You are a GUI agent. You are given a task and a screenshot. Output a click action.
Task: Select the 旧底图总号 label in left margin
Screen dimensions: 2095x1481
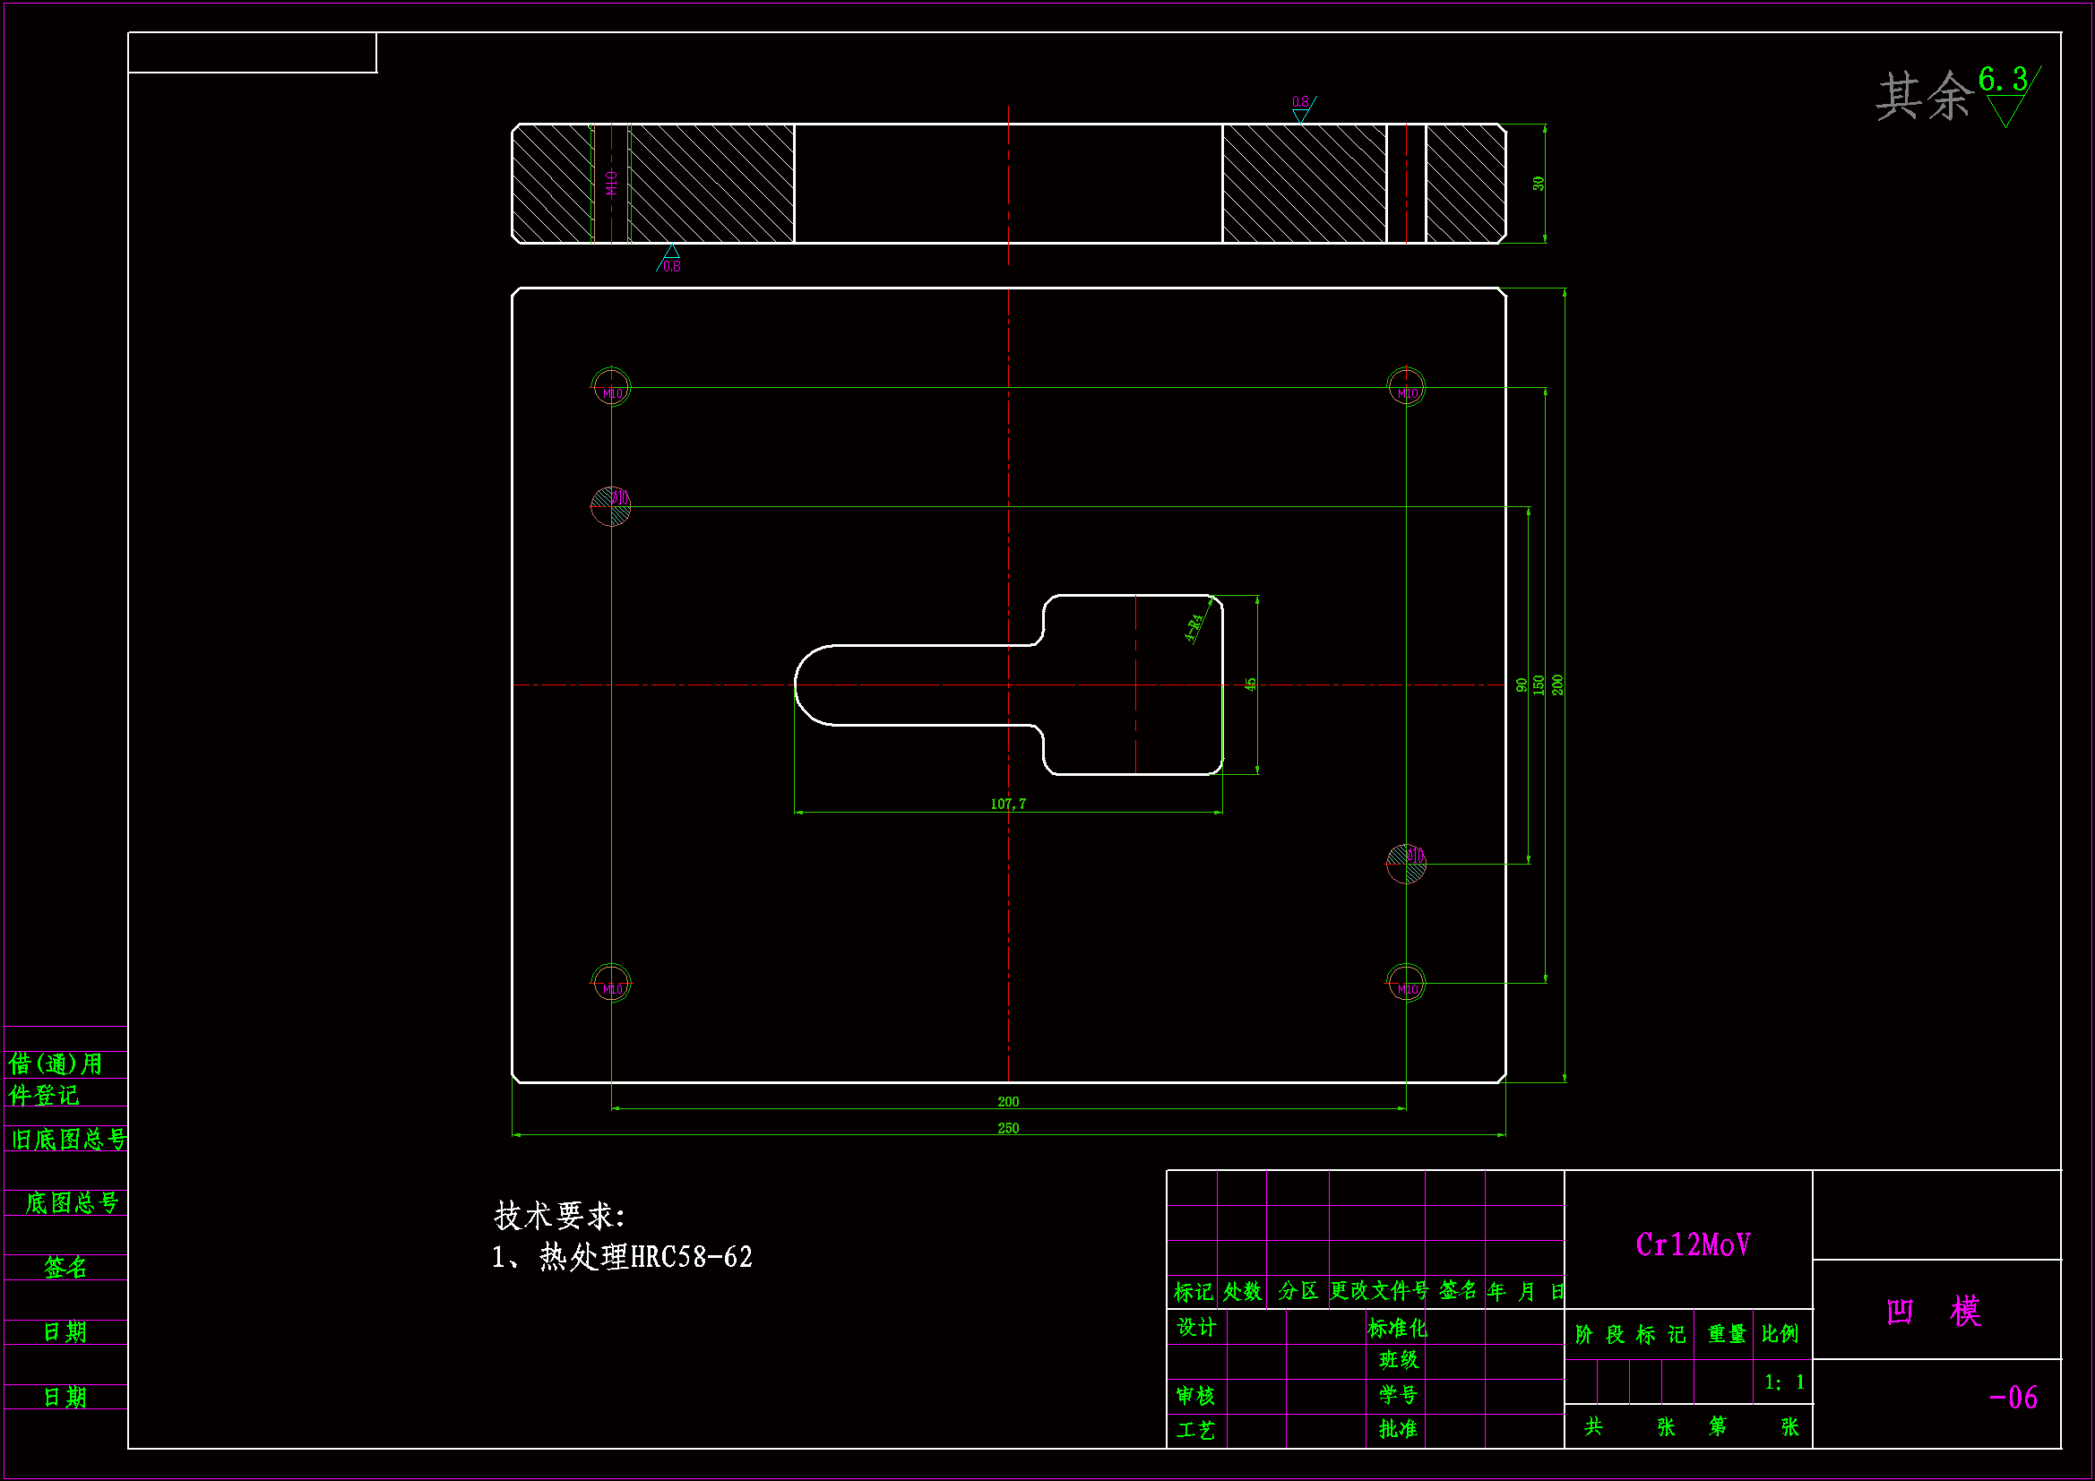pos(68,1139)
